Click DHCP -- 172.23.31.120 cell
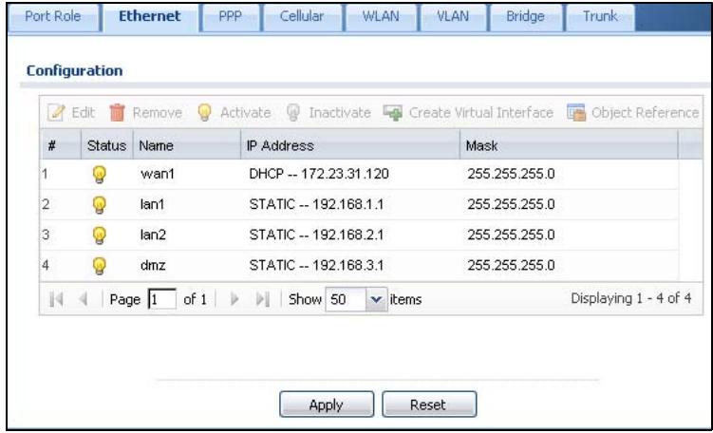The width and height of the screenshot is (713, 433). (319, 174)
